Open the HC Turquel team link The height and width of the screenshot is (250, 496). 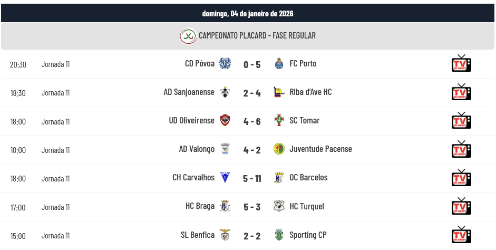(307, 207)
